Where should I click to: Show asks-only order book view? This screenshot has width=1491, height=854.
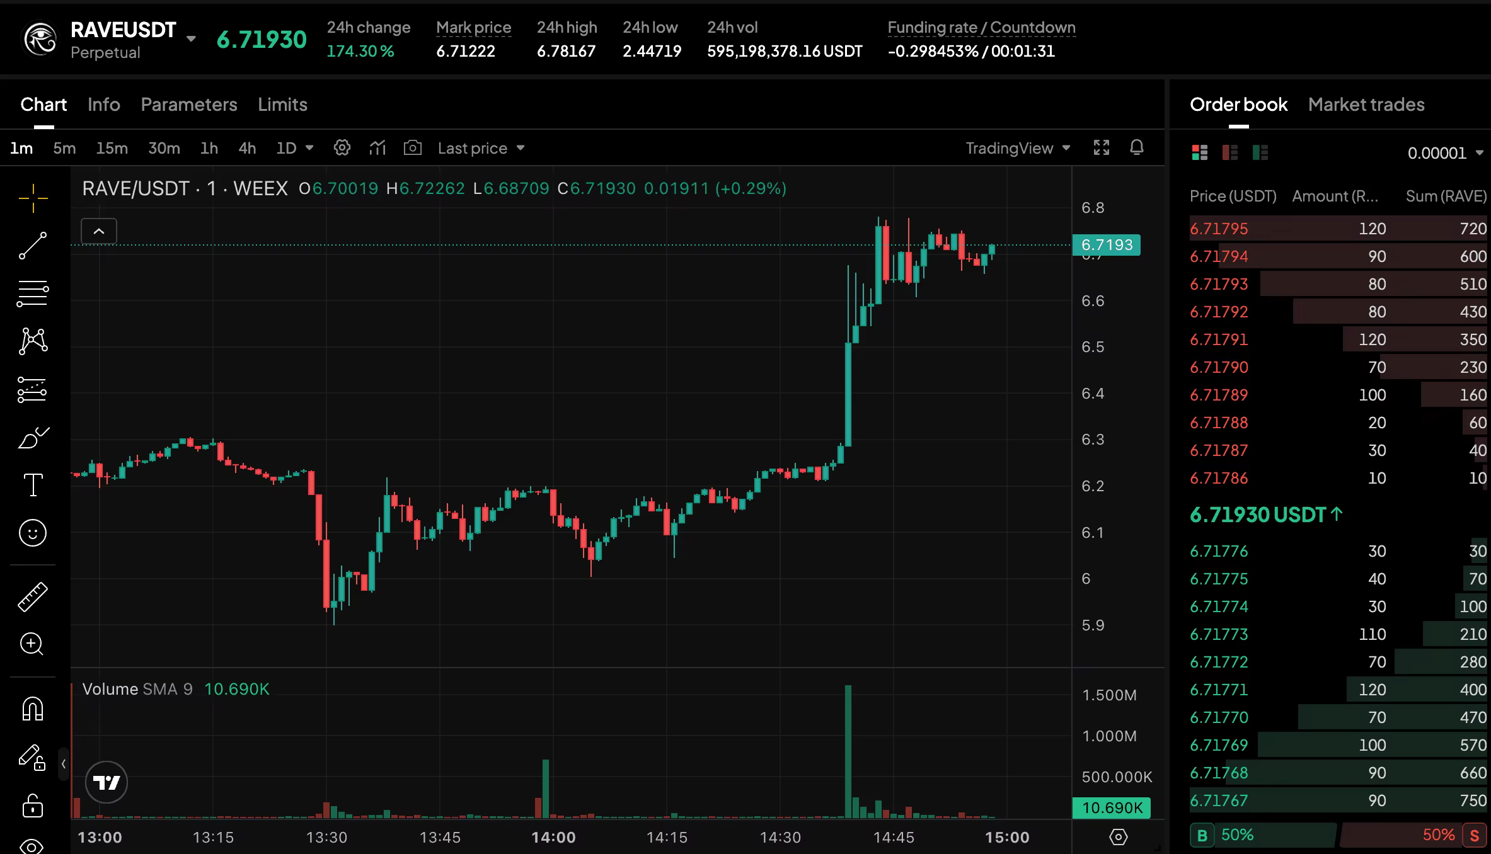click(x=1230, y=152)
